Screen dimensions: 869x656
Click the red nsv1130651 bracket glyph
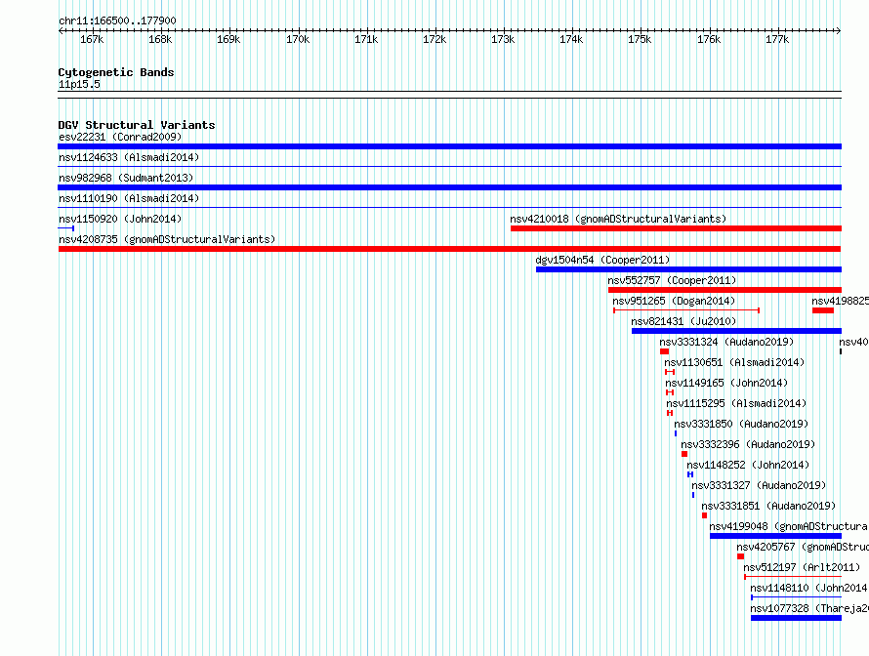pos(670,372)
